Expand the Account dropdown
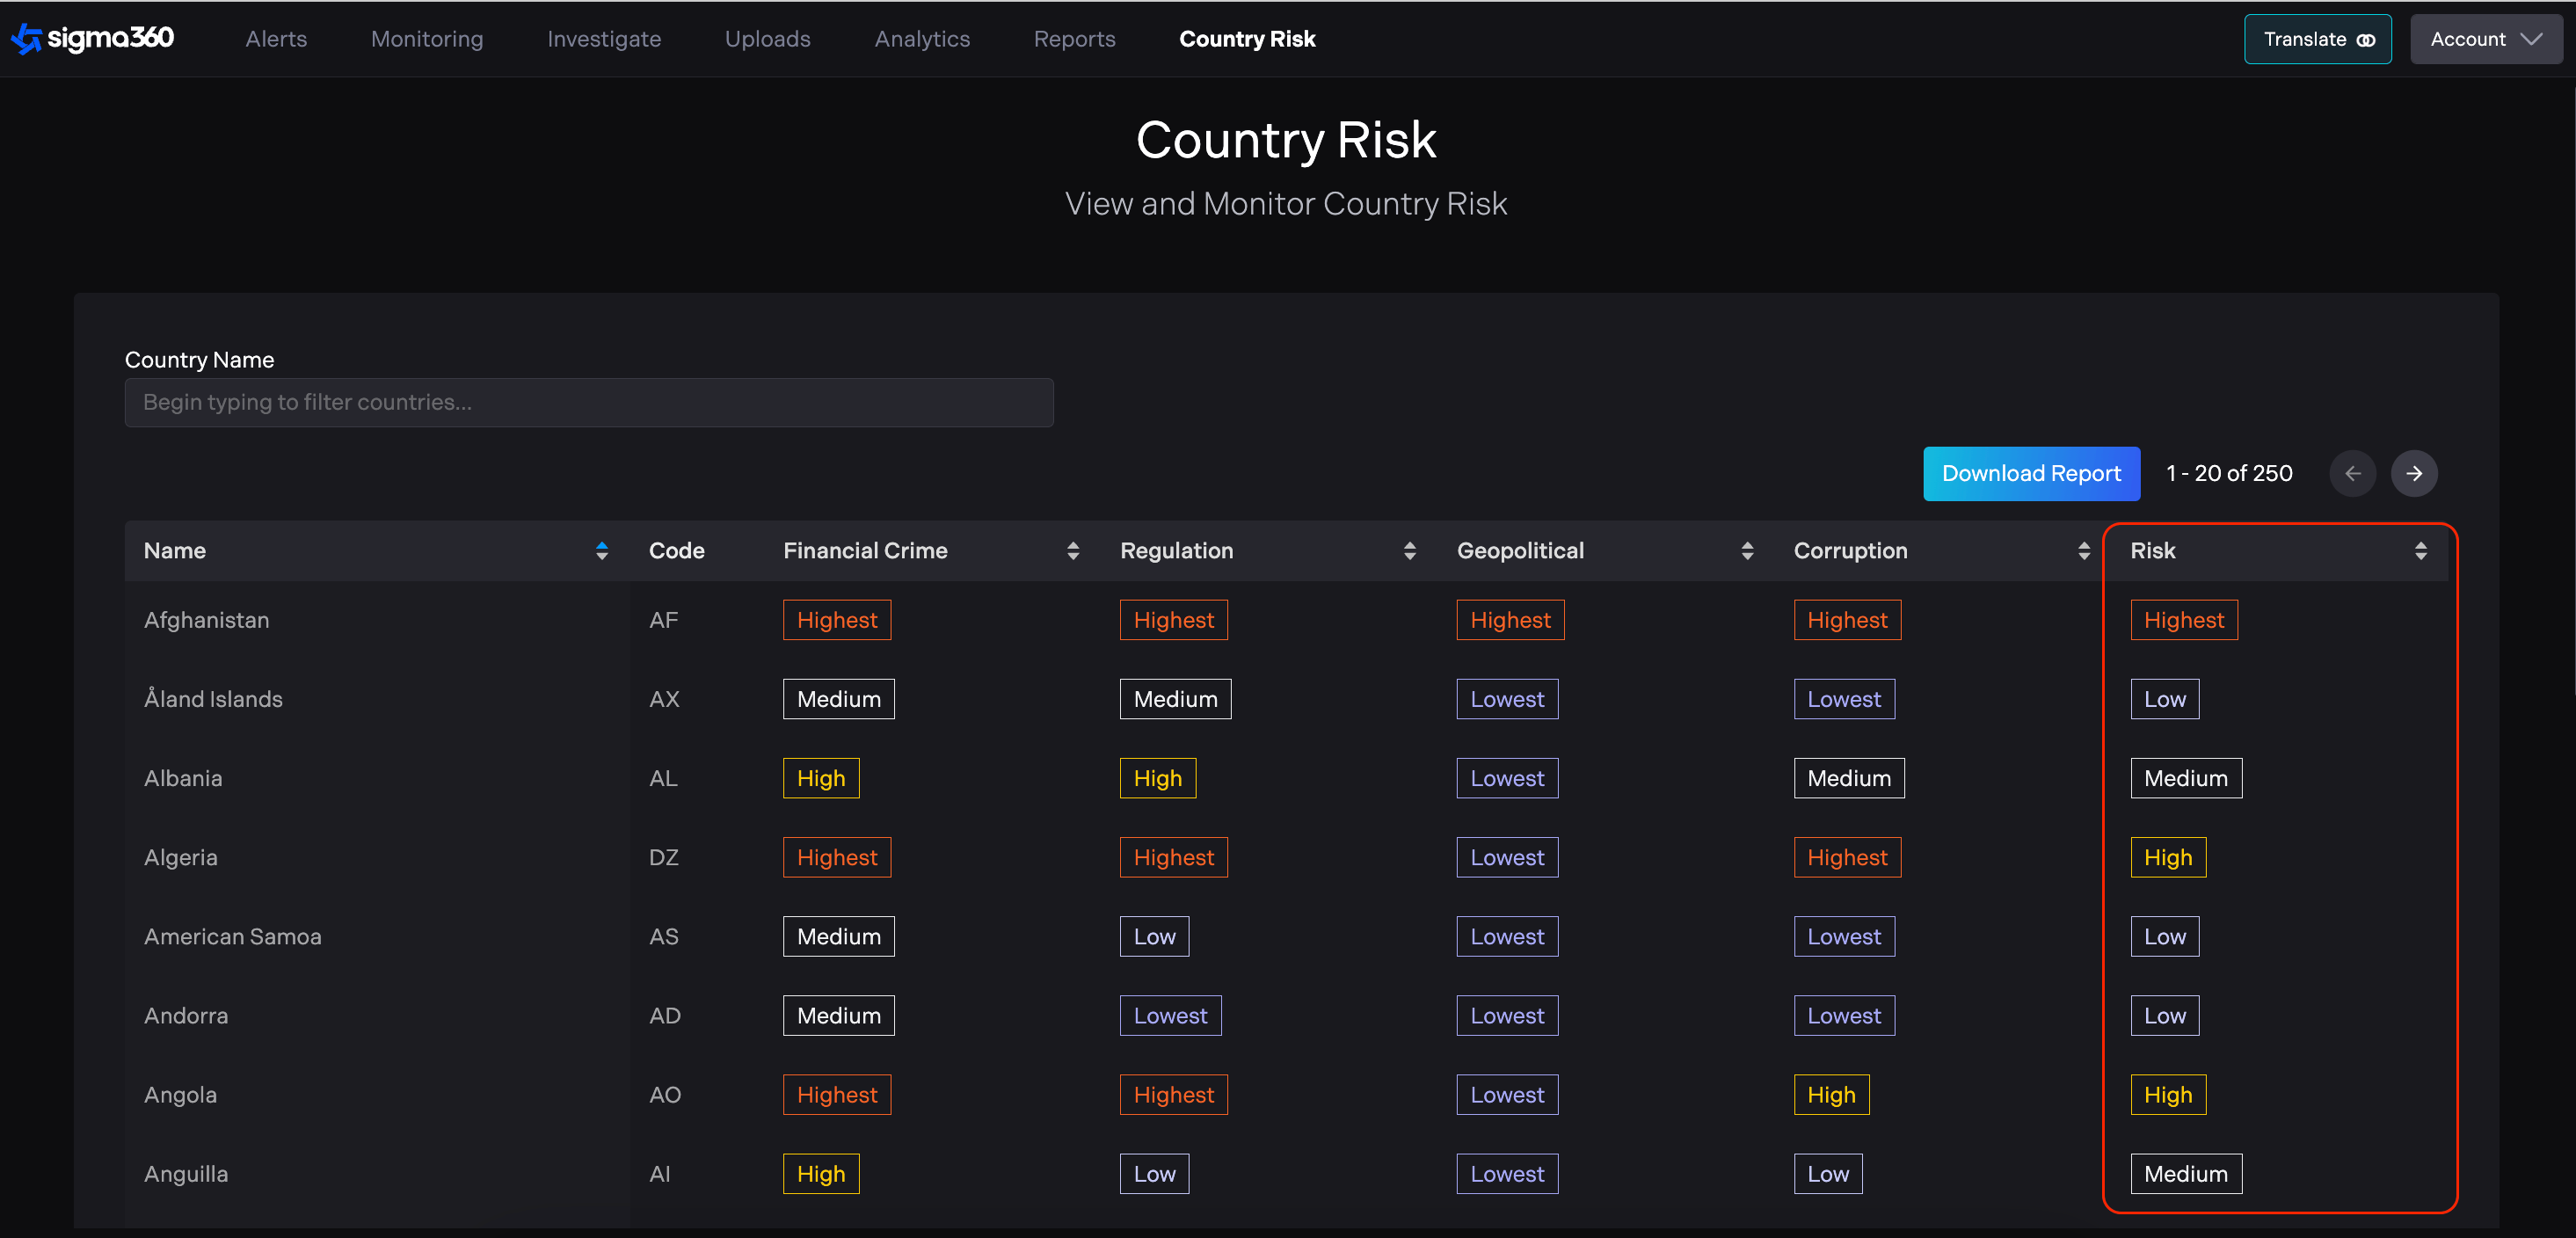This screenshot has width=2576, height=1238. tap(2485, 39)
